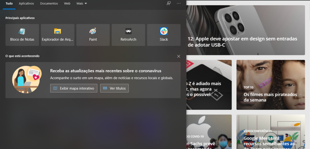Click Exibir mapa interativo button
The image size is (310, 149).
coord(74,88)
